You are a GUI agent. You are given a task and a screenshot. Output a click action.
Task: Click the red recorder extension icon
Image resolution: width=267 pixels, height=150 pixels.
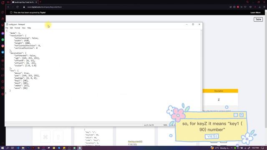pyautogui.click(x=238, y=7)
